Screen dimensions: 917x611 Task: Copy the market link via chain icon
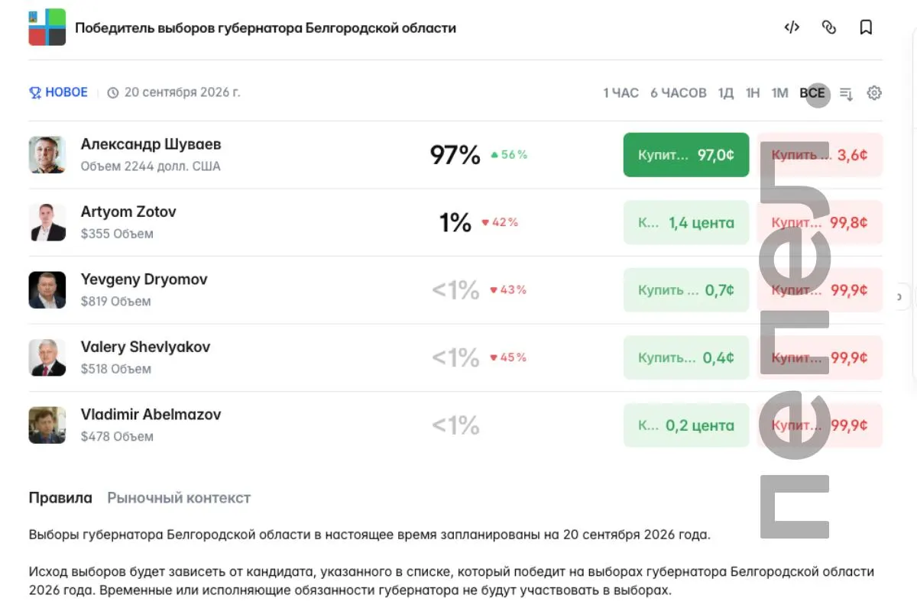point(829,27)
